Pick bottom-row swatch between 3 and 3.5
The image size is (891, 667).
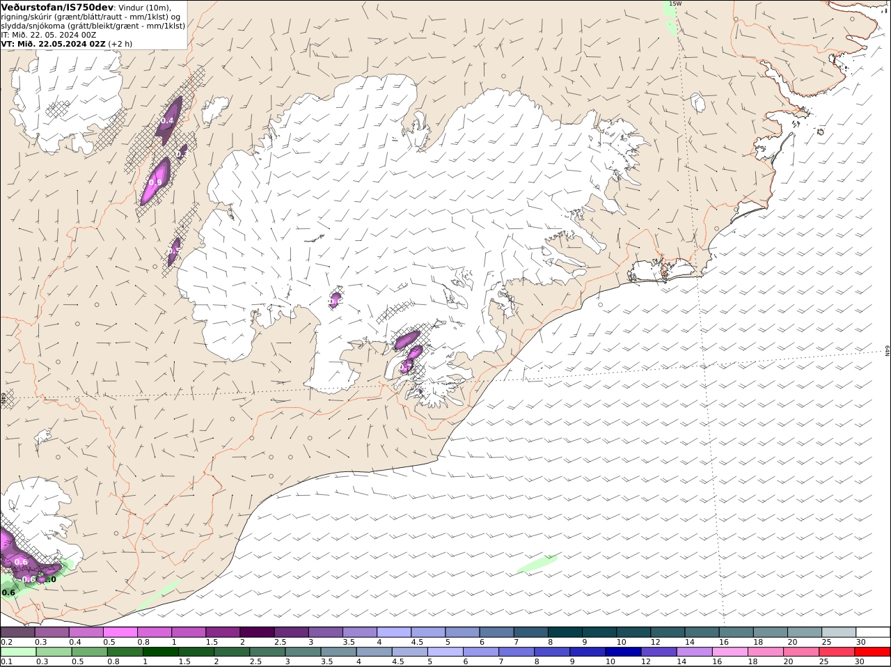303,652
